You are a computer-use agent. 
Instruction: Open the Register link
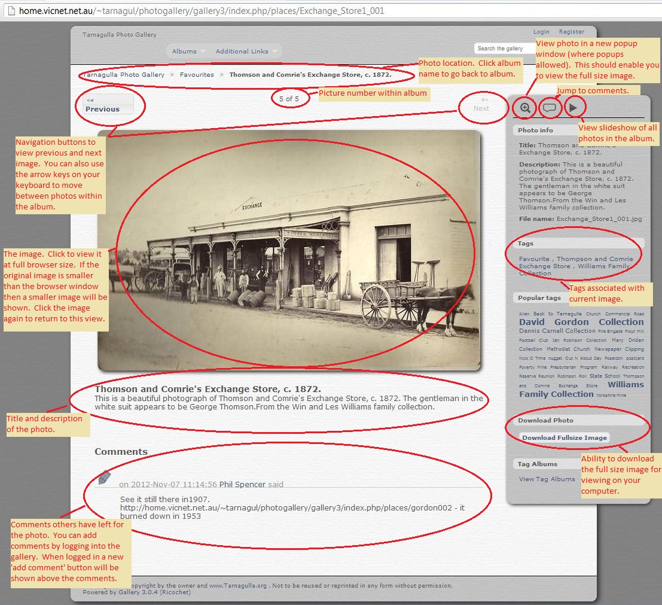pyautogui.click(x=572, y=32)
